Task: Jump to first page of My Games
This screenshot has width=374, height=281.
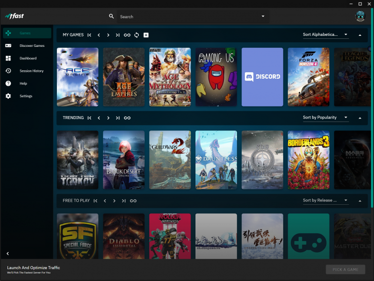Action: (89, 35)
